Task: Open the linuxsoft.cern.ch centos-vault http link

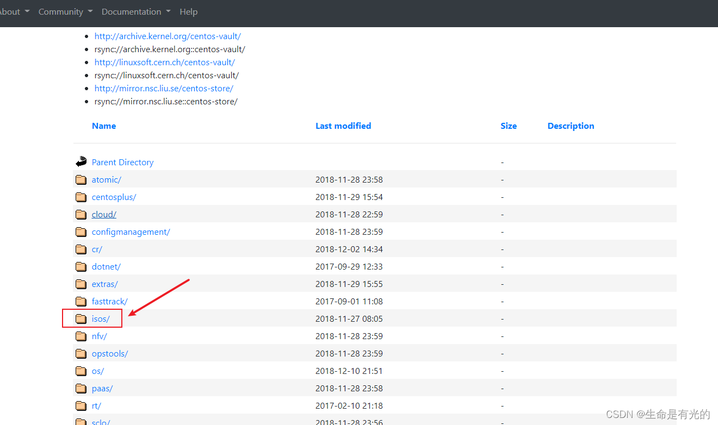Action: tap(165, 62)
